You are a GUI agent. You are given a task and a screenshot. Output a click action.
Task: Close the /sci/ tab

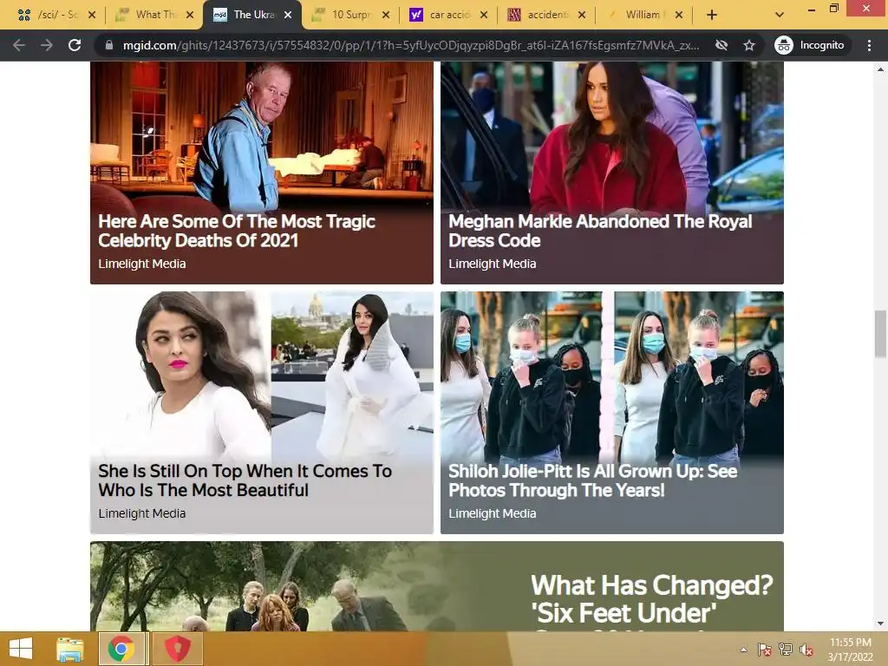[x=92, y=15]
